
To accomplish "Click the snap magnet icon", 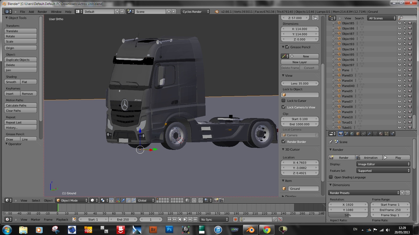I will coord(200,200).
